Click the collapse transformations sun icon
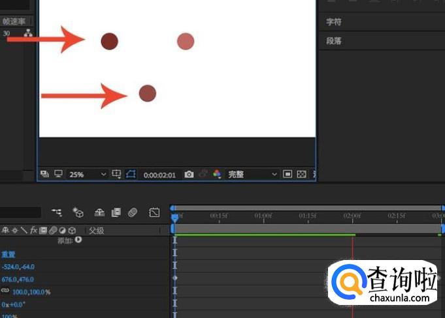The width and height of the screenshot is (445, 318). (15, 231)
